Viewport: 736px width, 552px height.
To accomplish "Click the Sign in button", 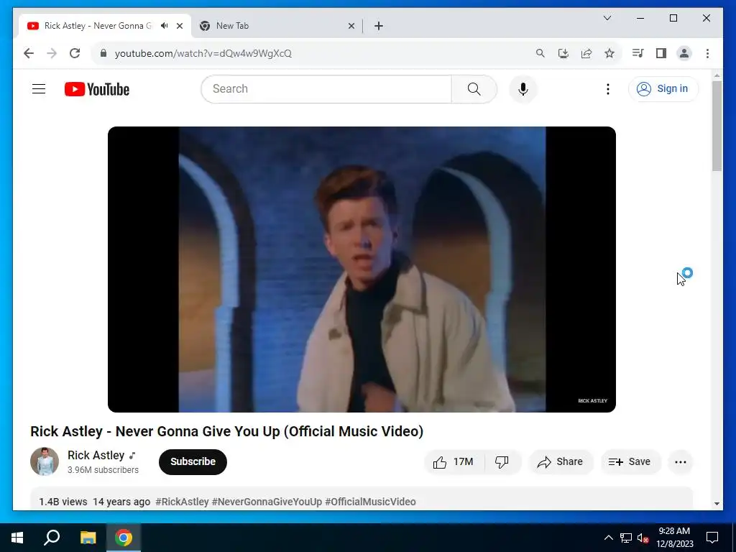I will [x=663, y=88].
